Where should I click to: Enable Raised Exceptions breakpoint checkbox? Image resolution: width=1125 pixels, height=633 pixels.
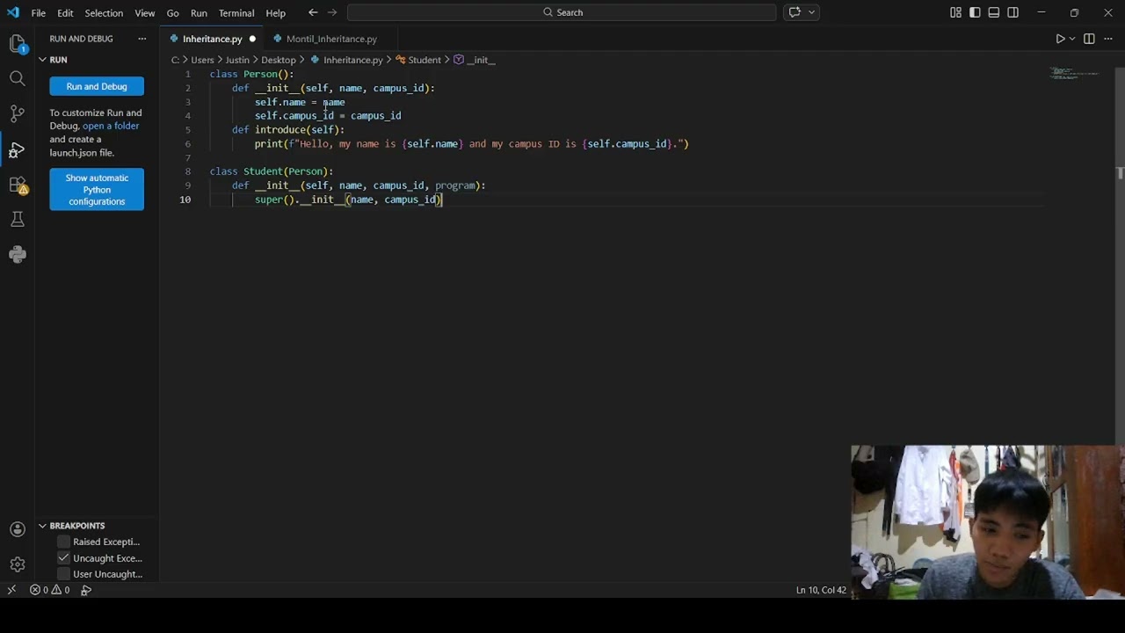tap(63, 542)
